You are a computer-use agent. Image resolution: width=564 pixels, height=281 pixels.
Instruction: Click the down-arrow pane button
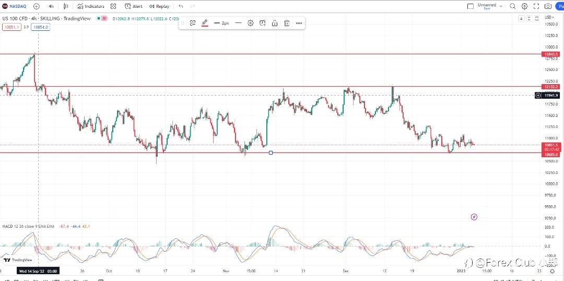click(x=521, y=18)
